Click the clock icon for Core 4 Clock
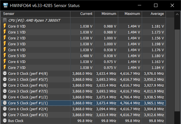181x124 pixels. [x=5, y=97]
